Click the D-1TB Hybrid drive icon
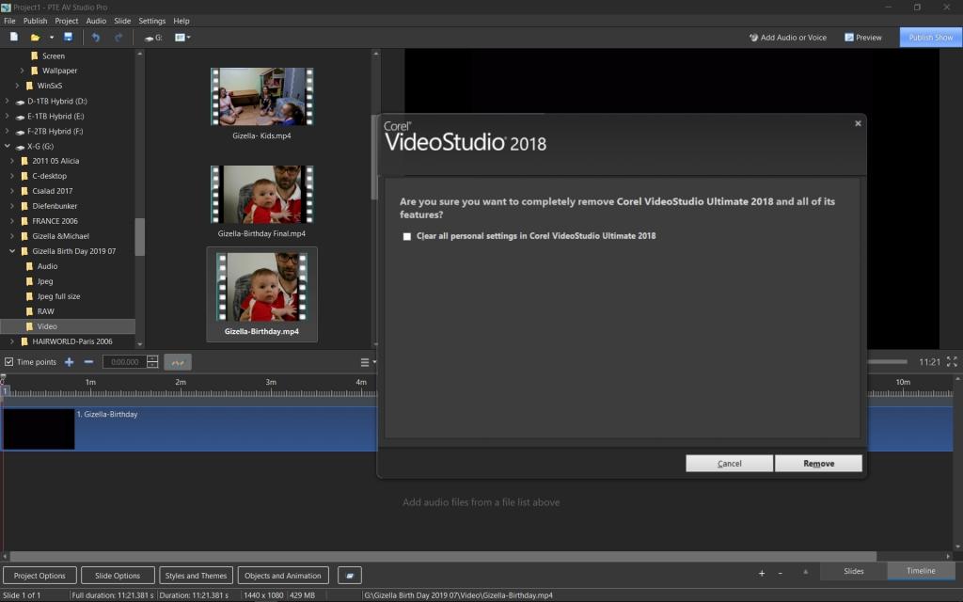Screen dimensions: 963x602 coord(20,102)
